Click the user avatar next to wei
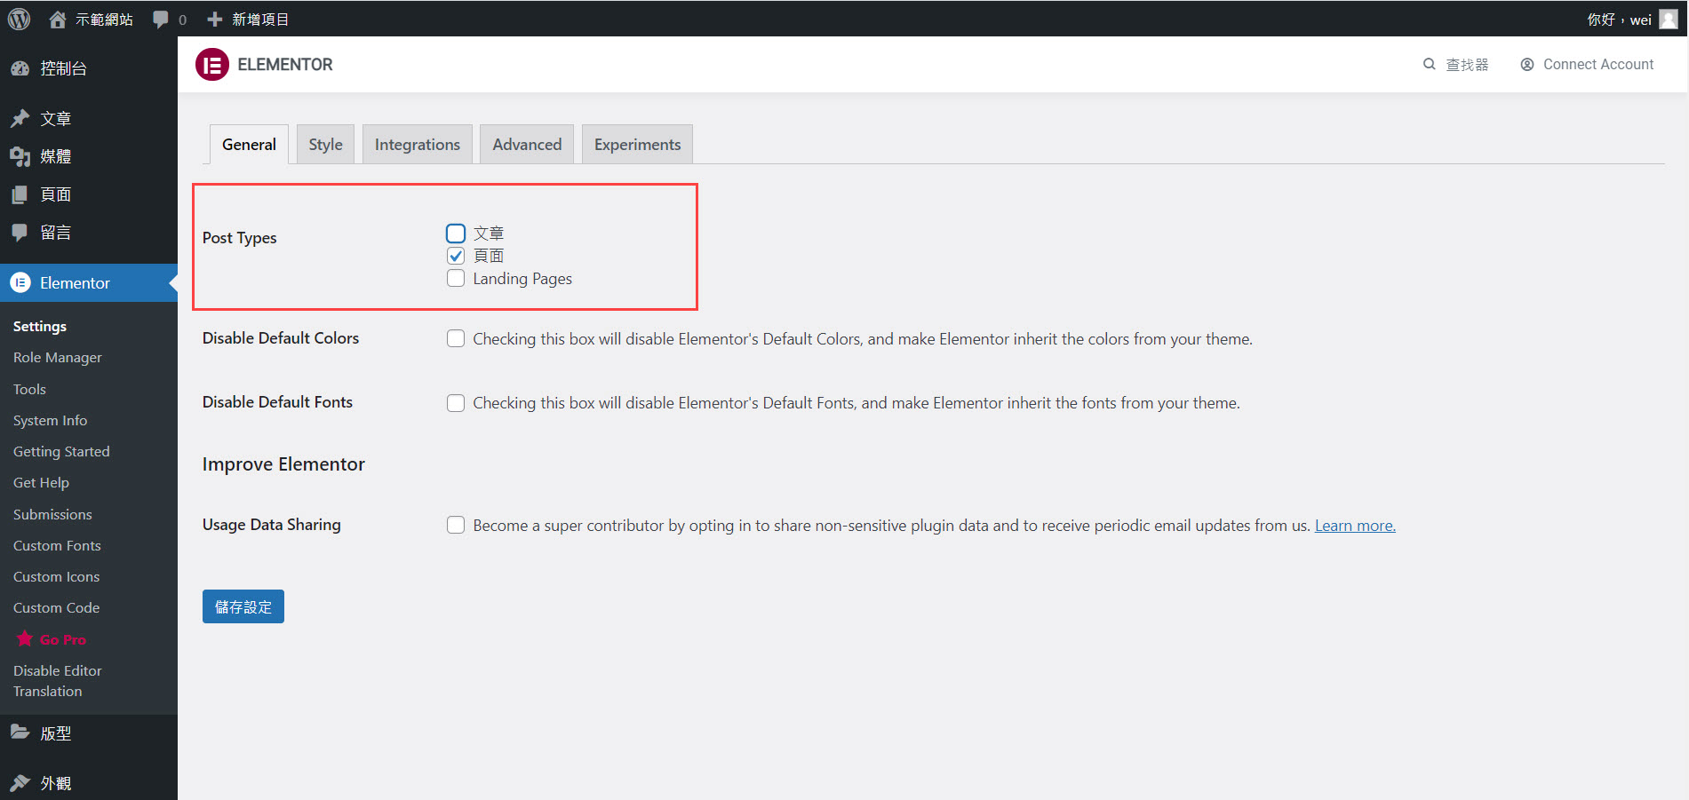Image resolution: width=1689 pixels, height=800 pixels. pos(1669,20)
